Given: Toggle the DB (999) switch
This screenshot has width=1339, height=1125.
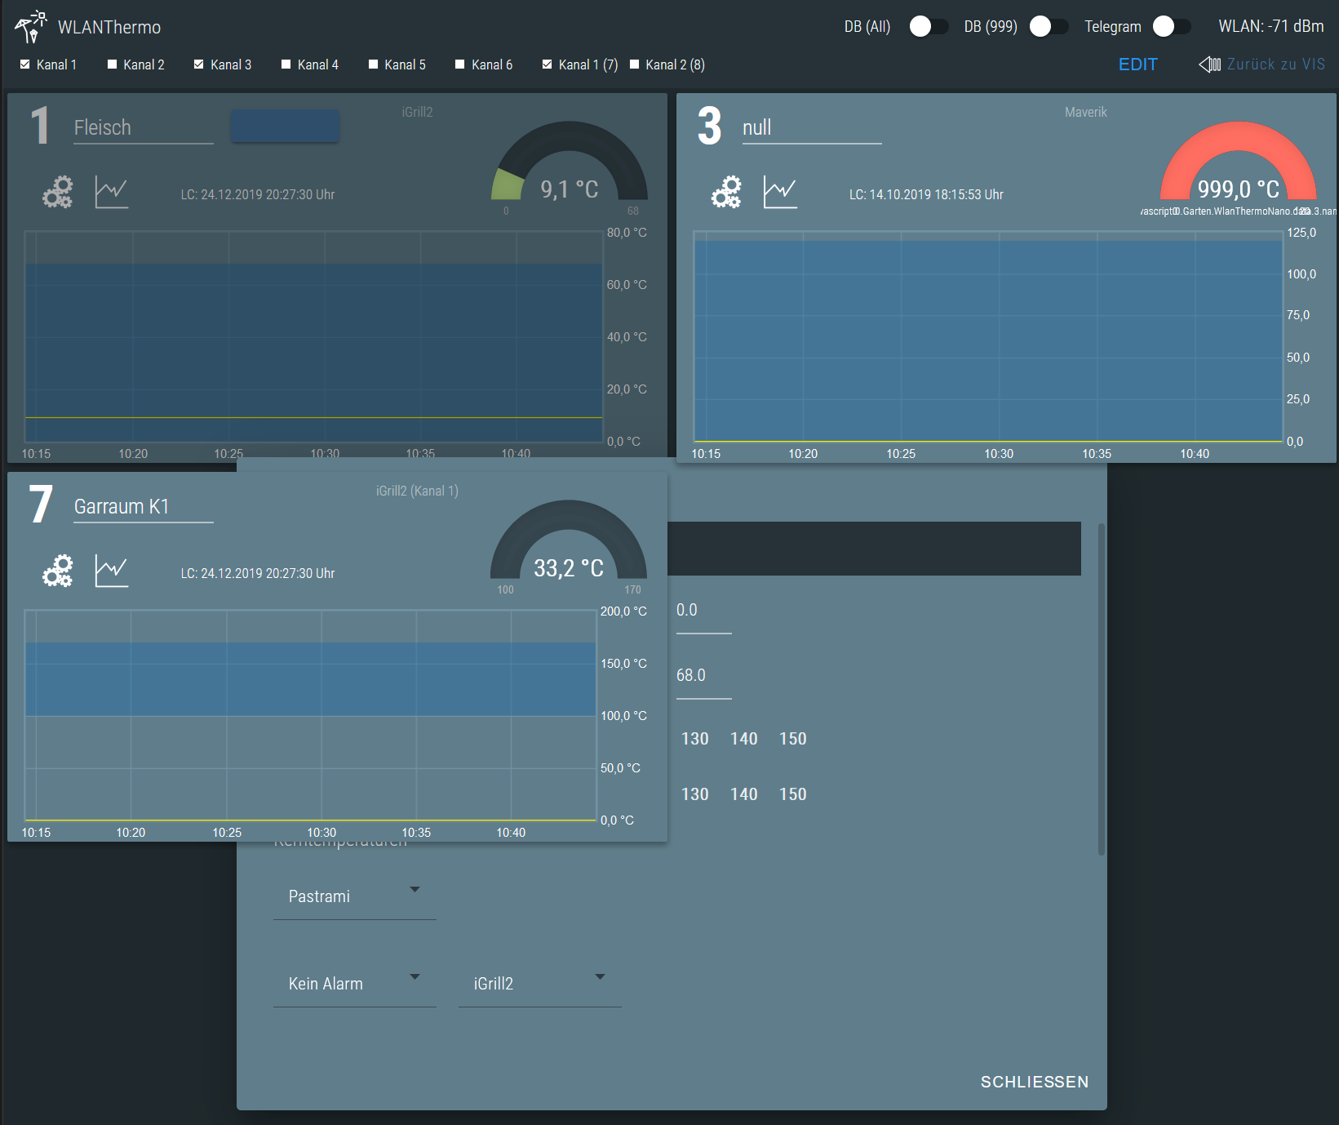Looking at the screenshot, I should coord(1049,26).
